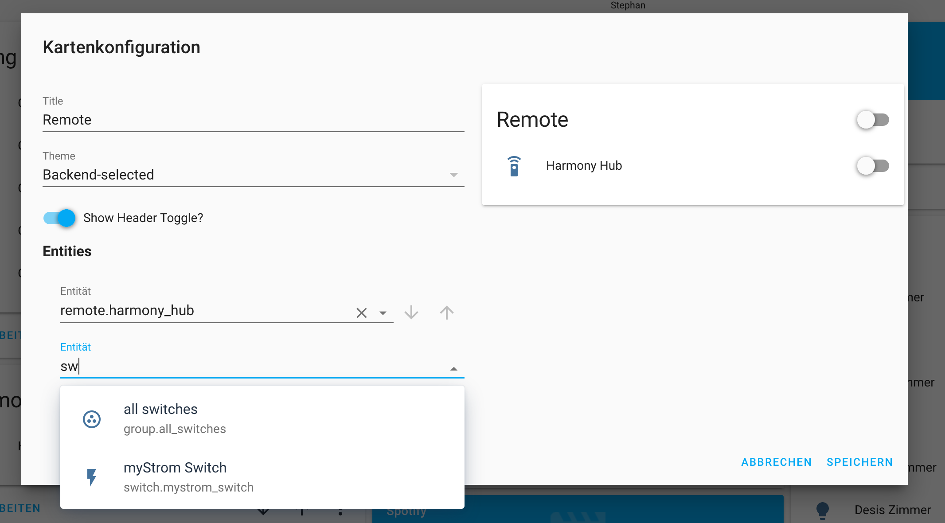This screenshot has height=523, width=945.
Task: Collapse the entity suggestion list chevron
Action: [453, 368]
